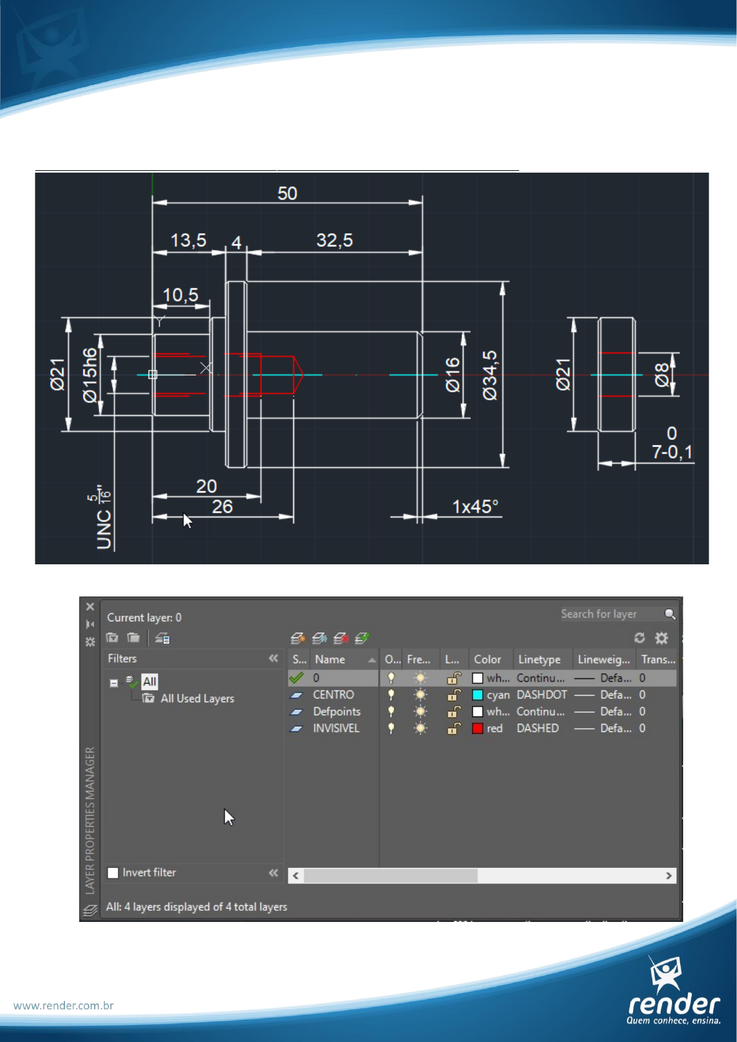Click the New Group Filter icon
The height and width of the screenshot is (1042, 737).
pyautogui.click(x=133, y=638)
